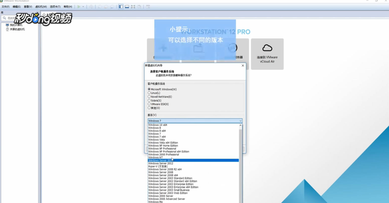
Task: Choose Windows 7 x64 from version list
Action: coord(193,137)
